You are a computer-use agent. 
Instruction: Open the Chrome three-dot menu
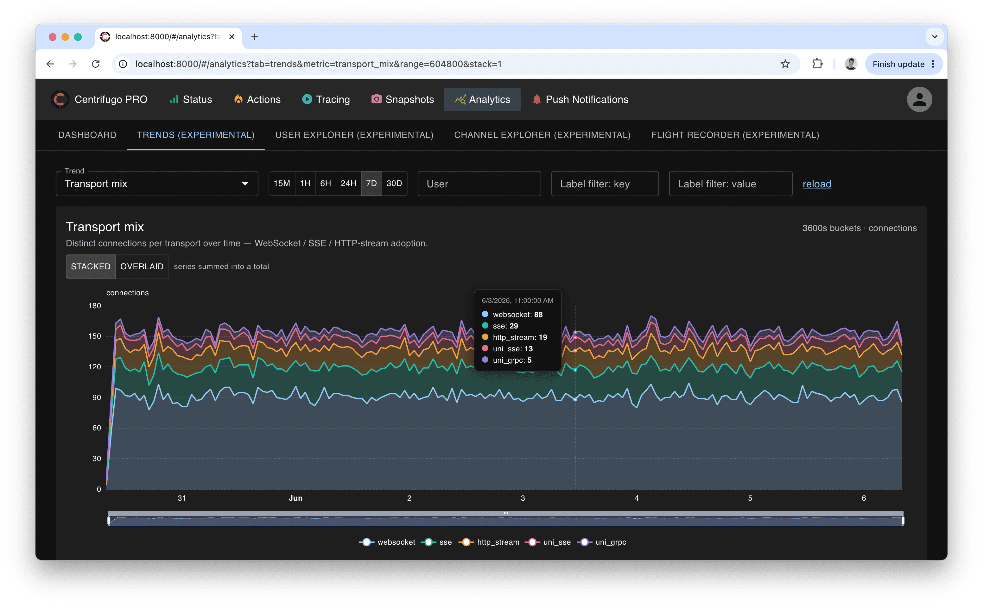click(x=933, y=64)
